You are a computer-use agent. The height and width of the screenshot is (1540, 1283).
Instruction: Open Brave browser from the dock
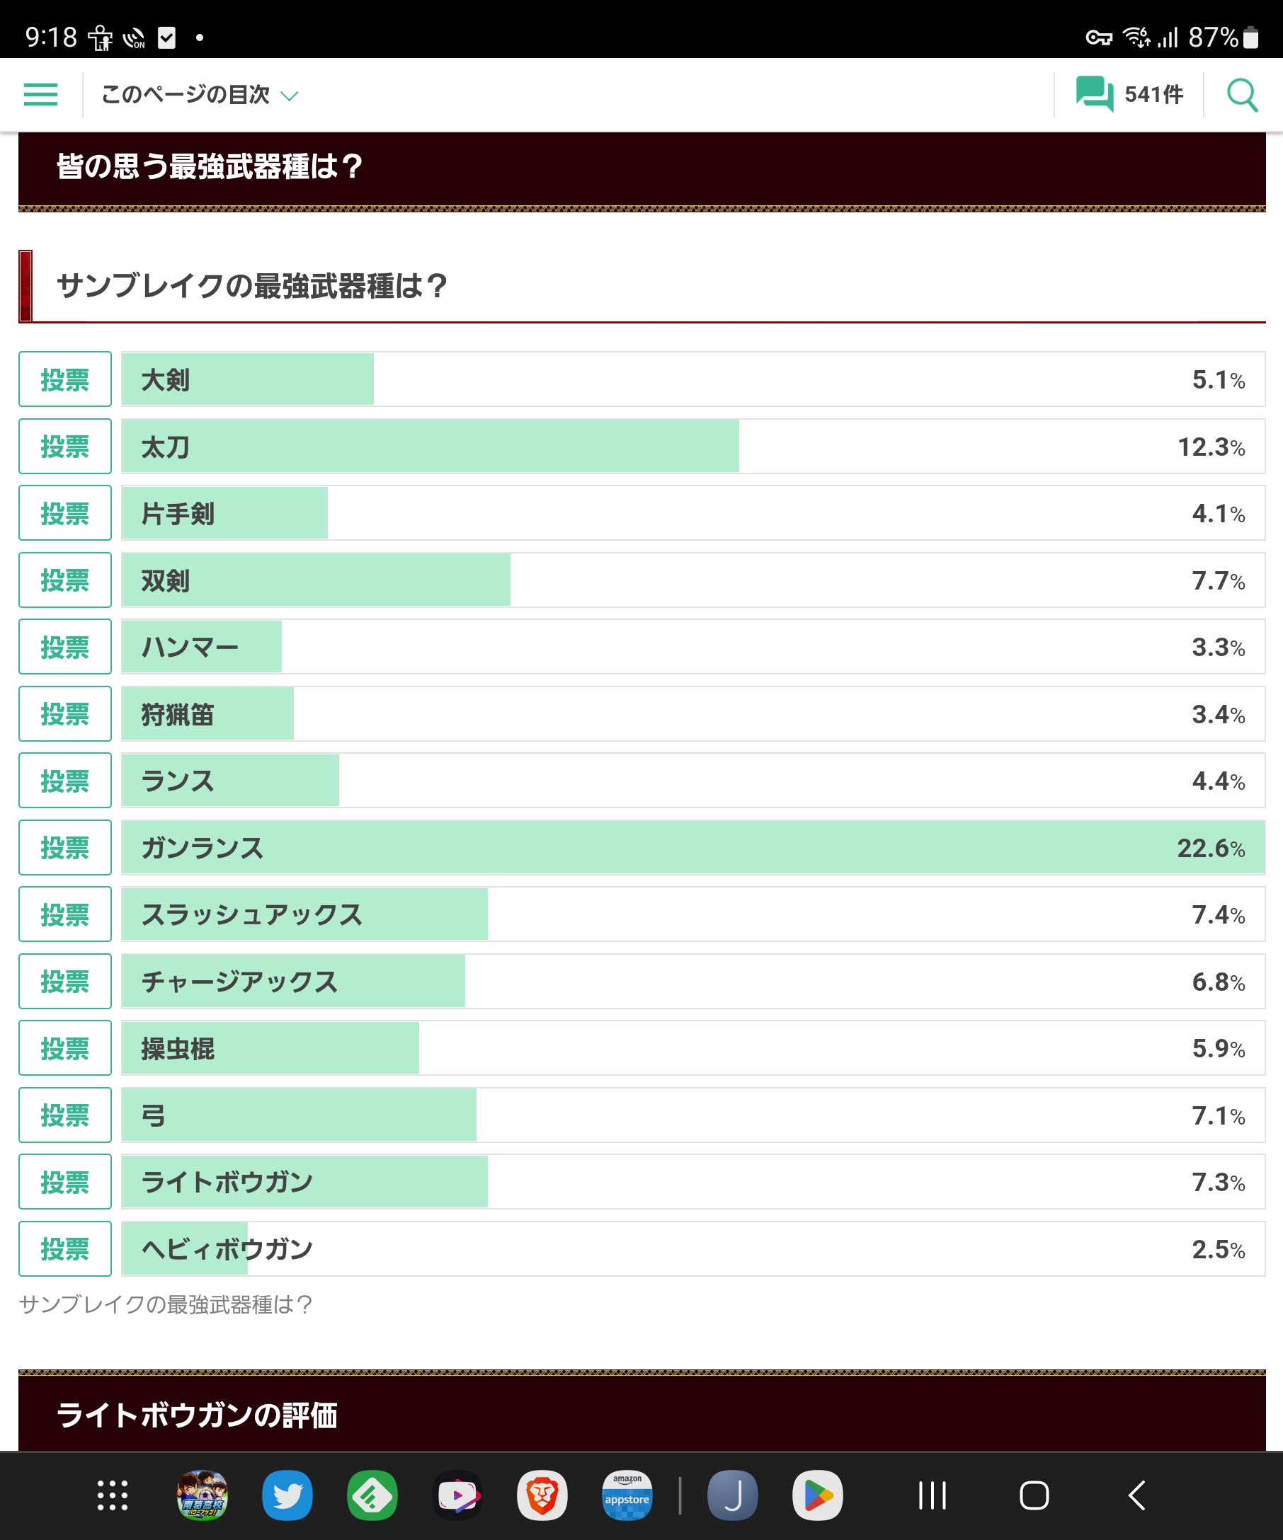542,1495
